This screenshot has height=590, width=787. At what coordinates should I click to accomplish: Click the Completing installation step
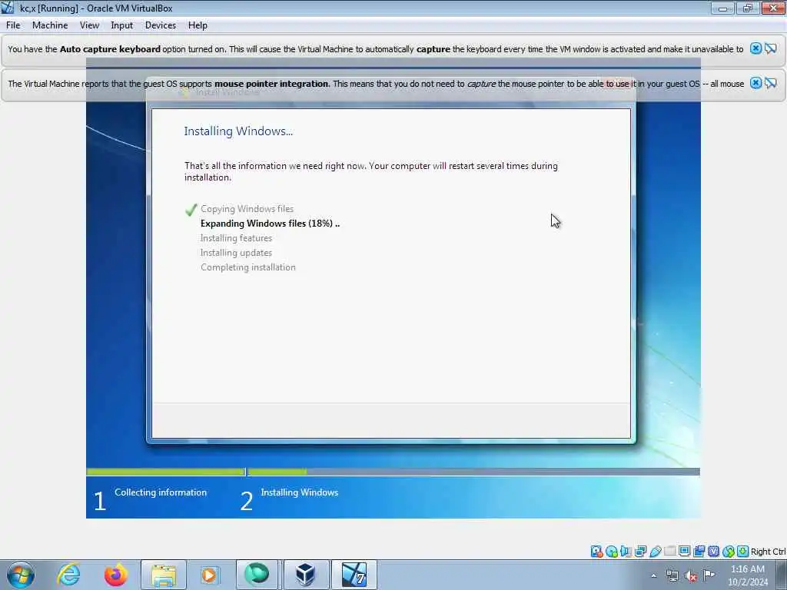click(248, 267)
